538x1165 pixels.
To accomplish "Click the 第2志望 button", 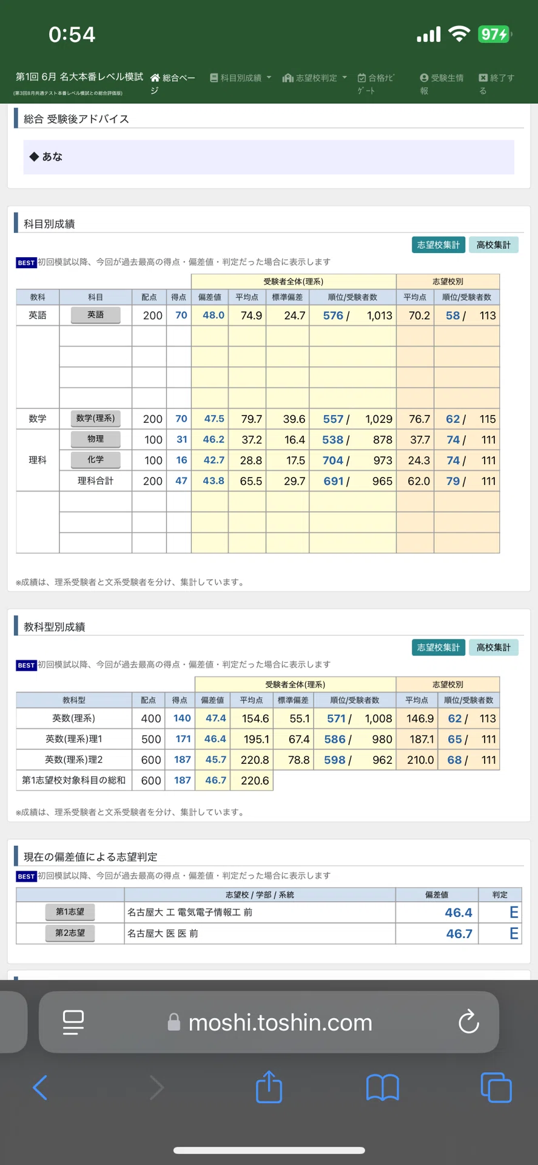I will (x=70, y=933).
